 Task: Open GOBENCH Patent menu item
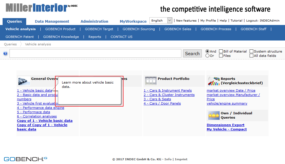[x=20, y=37]
